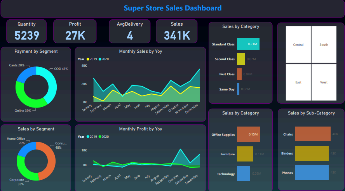Screen dimensions: 345x191
Task: Click the Sales 341K card
Action: click(177, 31)
